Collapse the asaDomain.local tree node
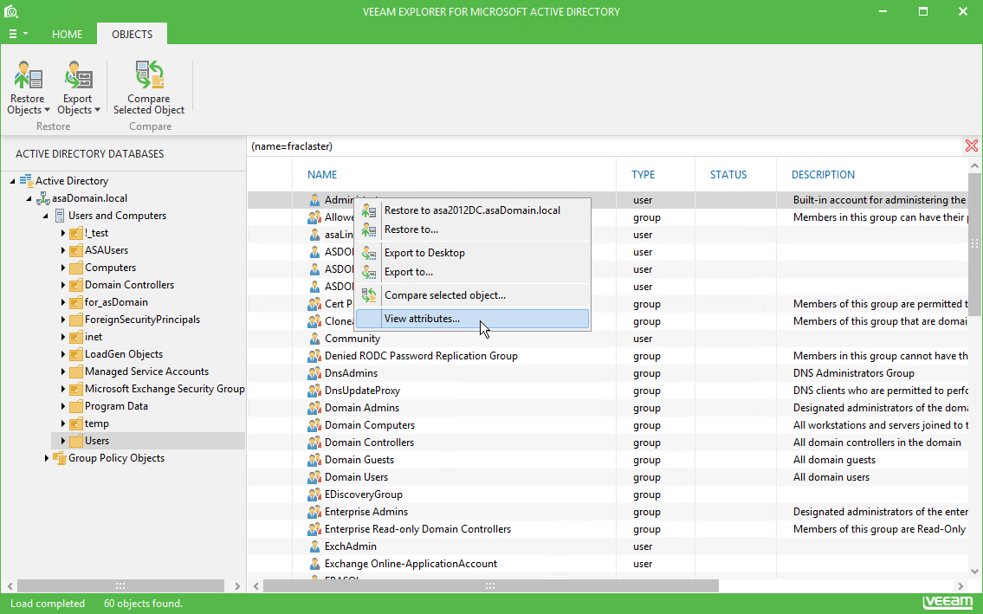 [29, 199]
